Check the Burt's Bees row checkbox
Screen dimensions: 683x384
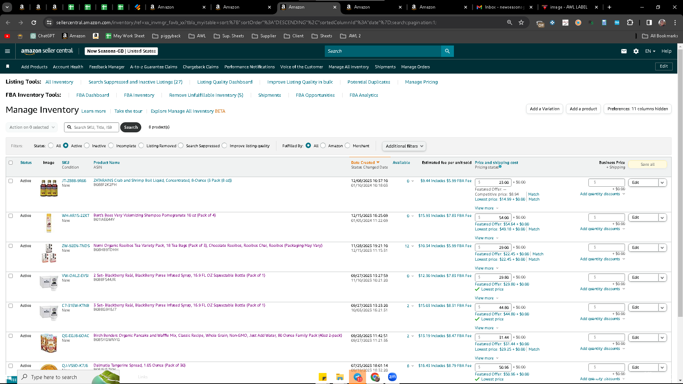tap(11, 216)
